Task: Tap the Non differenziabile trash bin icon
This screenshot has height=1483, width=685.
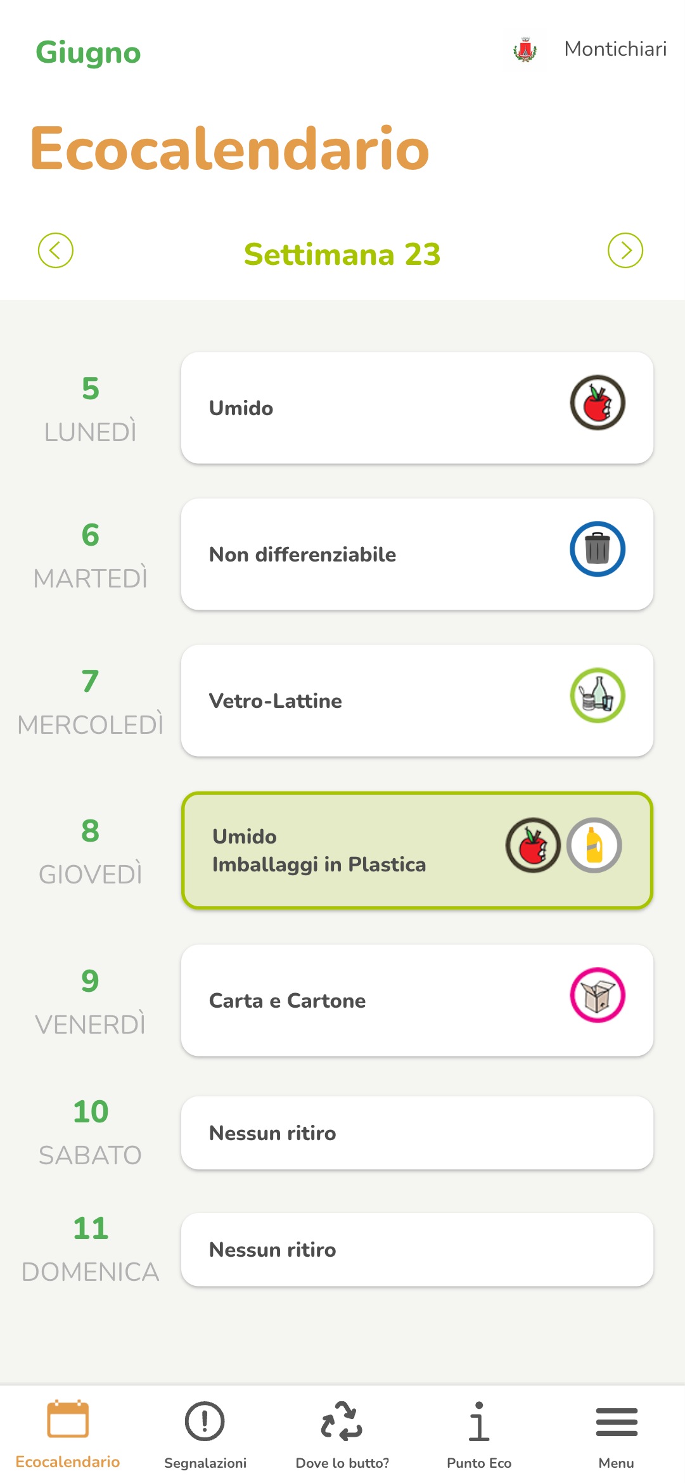Action: coord(597,549)
